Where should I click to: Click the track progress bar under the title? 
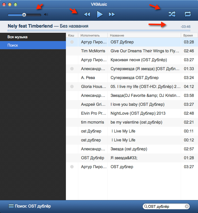click(x=99, y=30)
